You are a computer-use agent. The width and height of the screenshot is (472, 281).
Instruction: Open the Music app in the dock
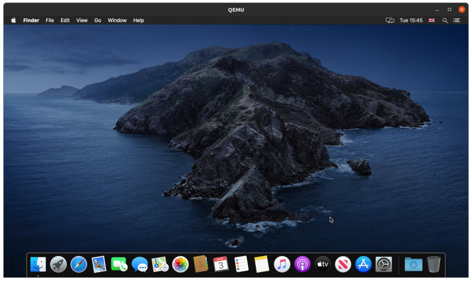click(x=282, y=264)
